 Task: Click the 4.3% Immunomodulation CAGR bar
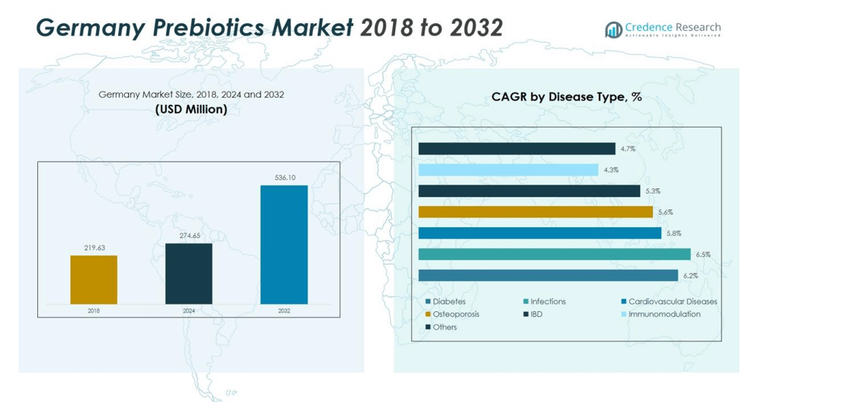508,170
